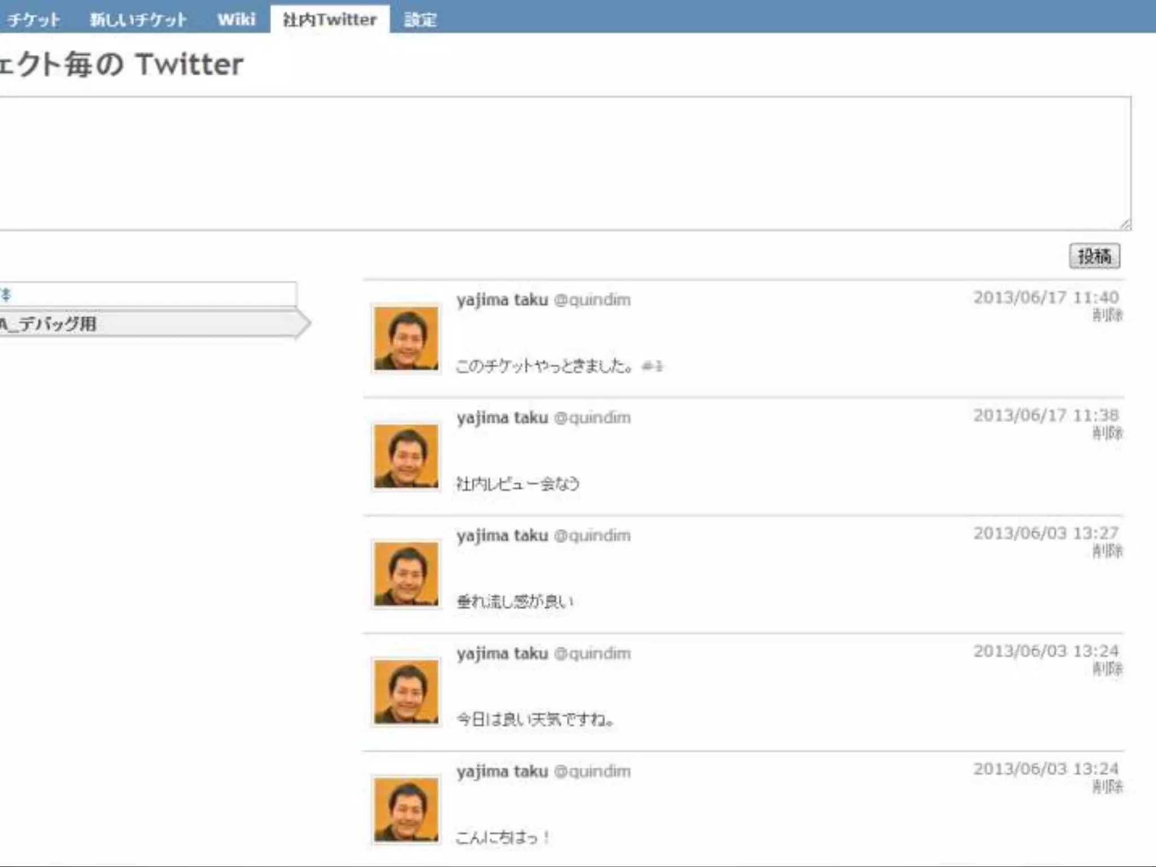1156x867 pixels.
Task: Switch to the Wiki tab
Action: [237, 20]
